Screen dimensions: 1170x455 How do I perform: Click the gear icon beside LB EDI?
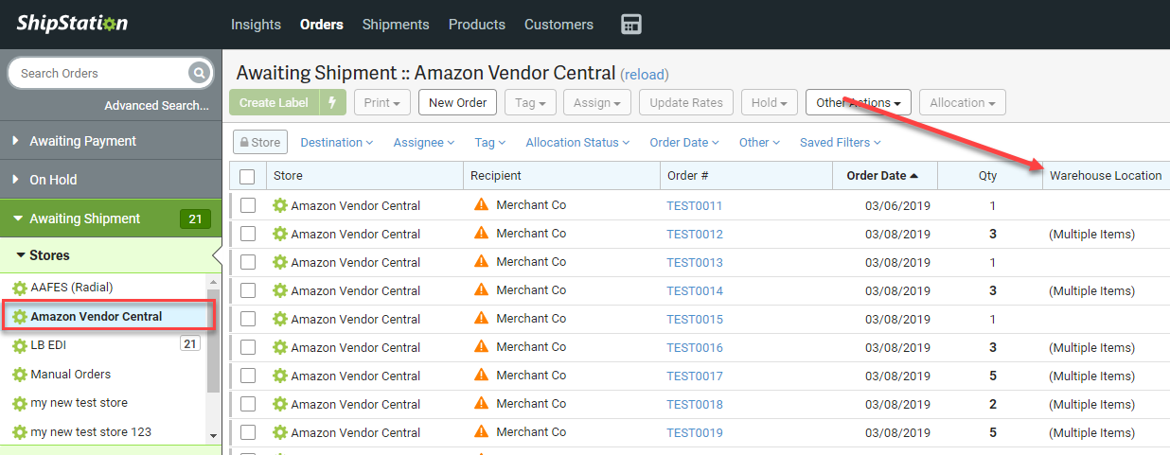click(19, 345)
